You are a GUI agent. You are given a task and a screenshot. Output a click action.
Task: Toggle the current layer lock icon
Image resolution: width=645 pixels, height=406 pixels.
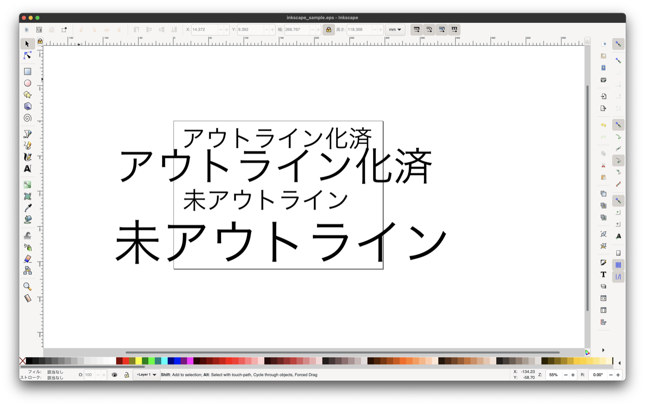click(x=126, y=375)
